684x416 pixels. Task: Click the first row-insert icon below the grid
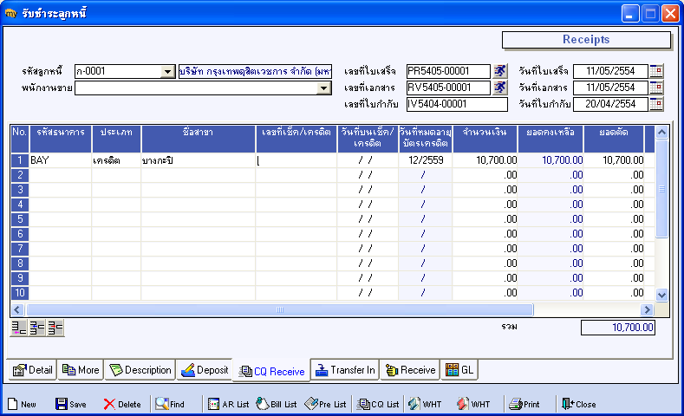[18, 328]
